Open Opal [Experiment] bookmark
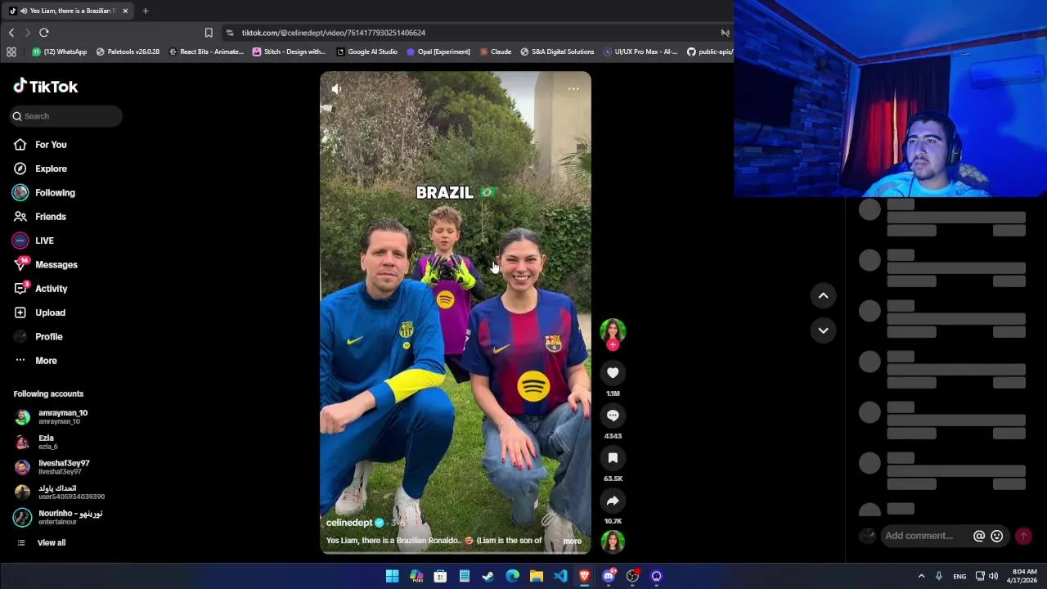The image size is (1047, 589). (x=438, y=52)
